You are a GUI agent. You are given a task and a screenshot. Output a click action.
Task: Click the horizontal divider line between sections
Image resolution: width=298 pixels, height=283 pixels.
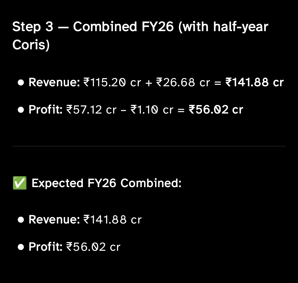point(149,146)
